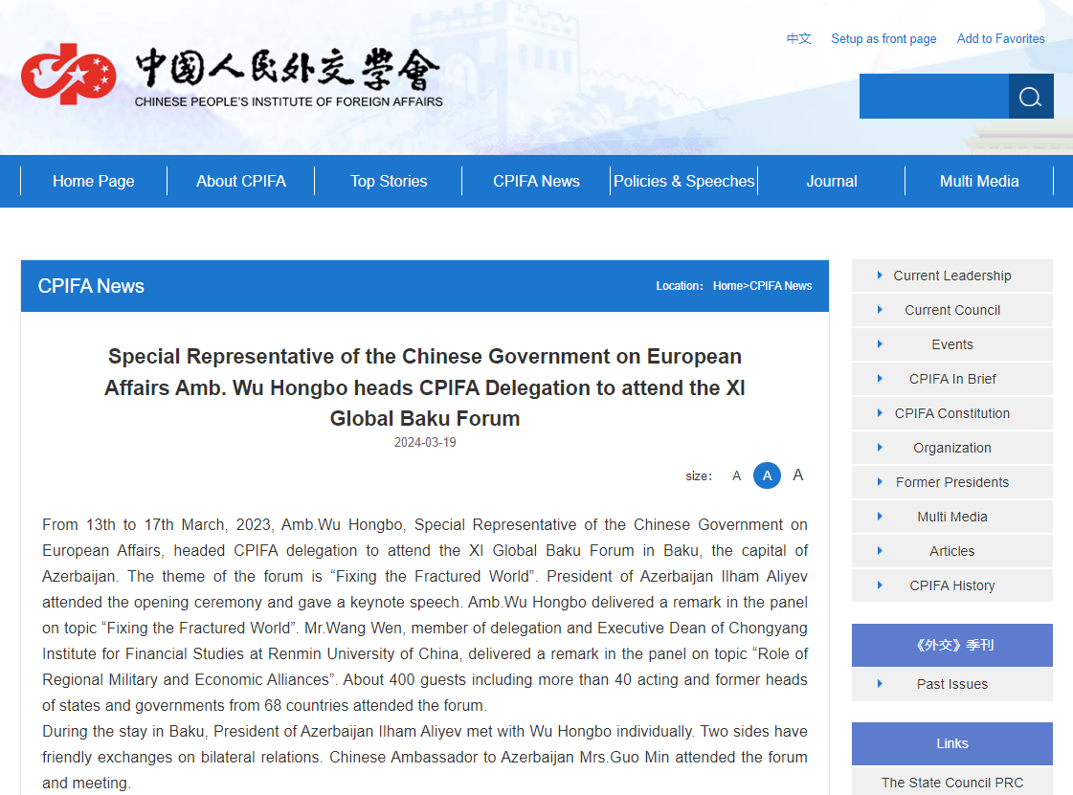Open Past Issues sidebar link
Viewport: 1073px width, 795px height.
click(951, 683)
